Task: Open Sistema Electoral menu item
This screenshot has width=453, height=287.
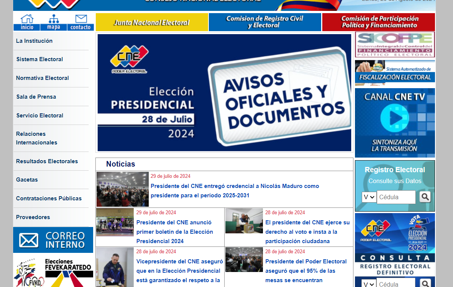Action: click(39, 59)
